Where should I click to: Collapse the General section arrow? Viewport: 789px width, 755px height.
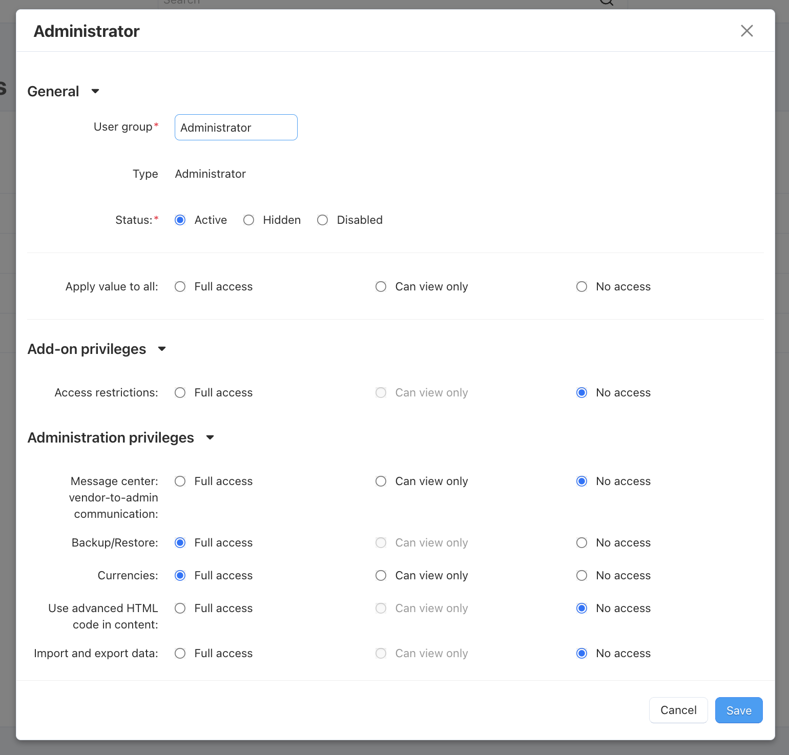click(95, 91)
